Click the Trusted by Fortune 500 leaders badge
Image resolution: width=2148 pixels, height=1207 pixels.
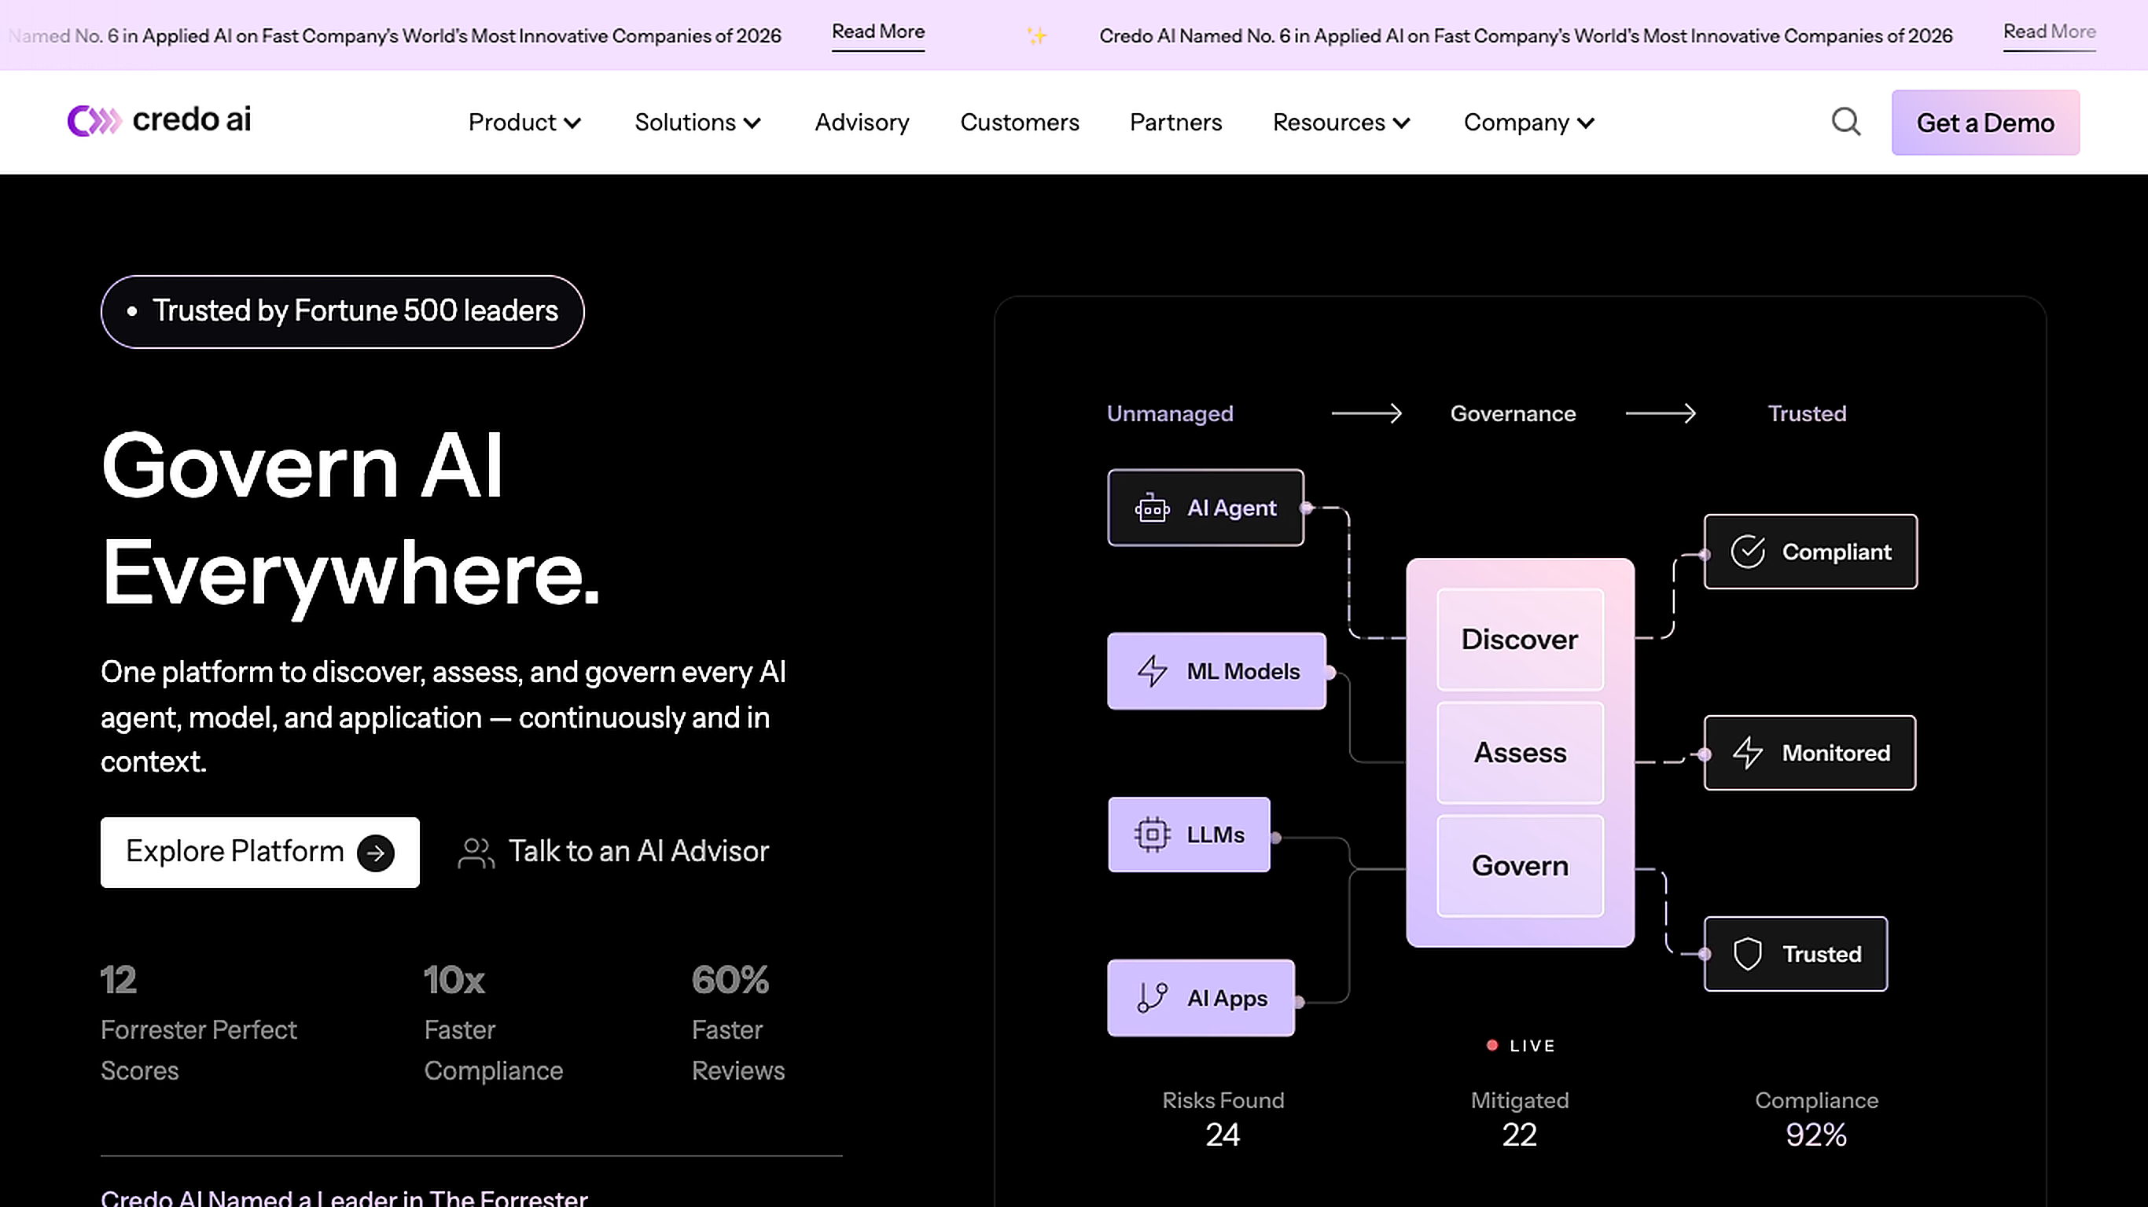click(343, 312)
